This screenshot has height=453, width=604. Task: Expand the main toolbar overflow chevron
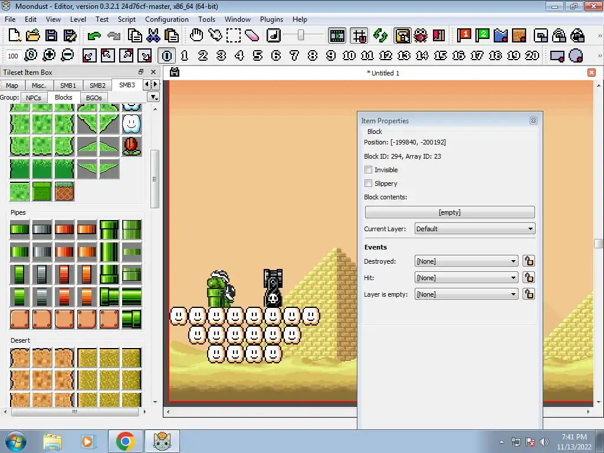(x=599, y=35)
